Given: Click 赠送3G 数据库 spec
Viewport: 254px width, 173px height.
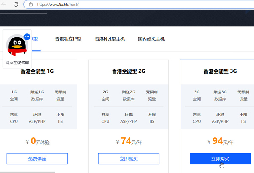Looking at the screenshot, I should [x=220, y=96].
